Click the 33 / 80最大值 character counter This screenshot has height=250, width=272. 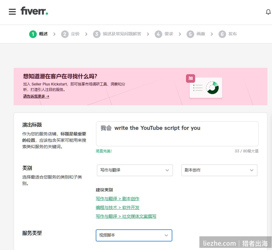coord(246,151)
